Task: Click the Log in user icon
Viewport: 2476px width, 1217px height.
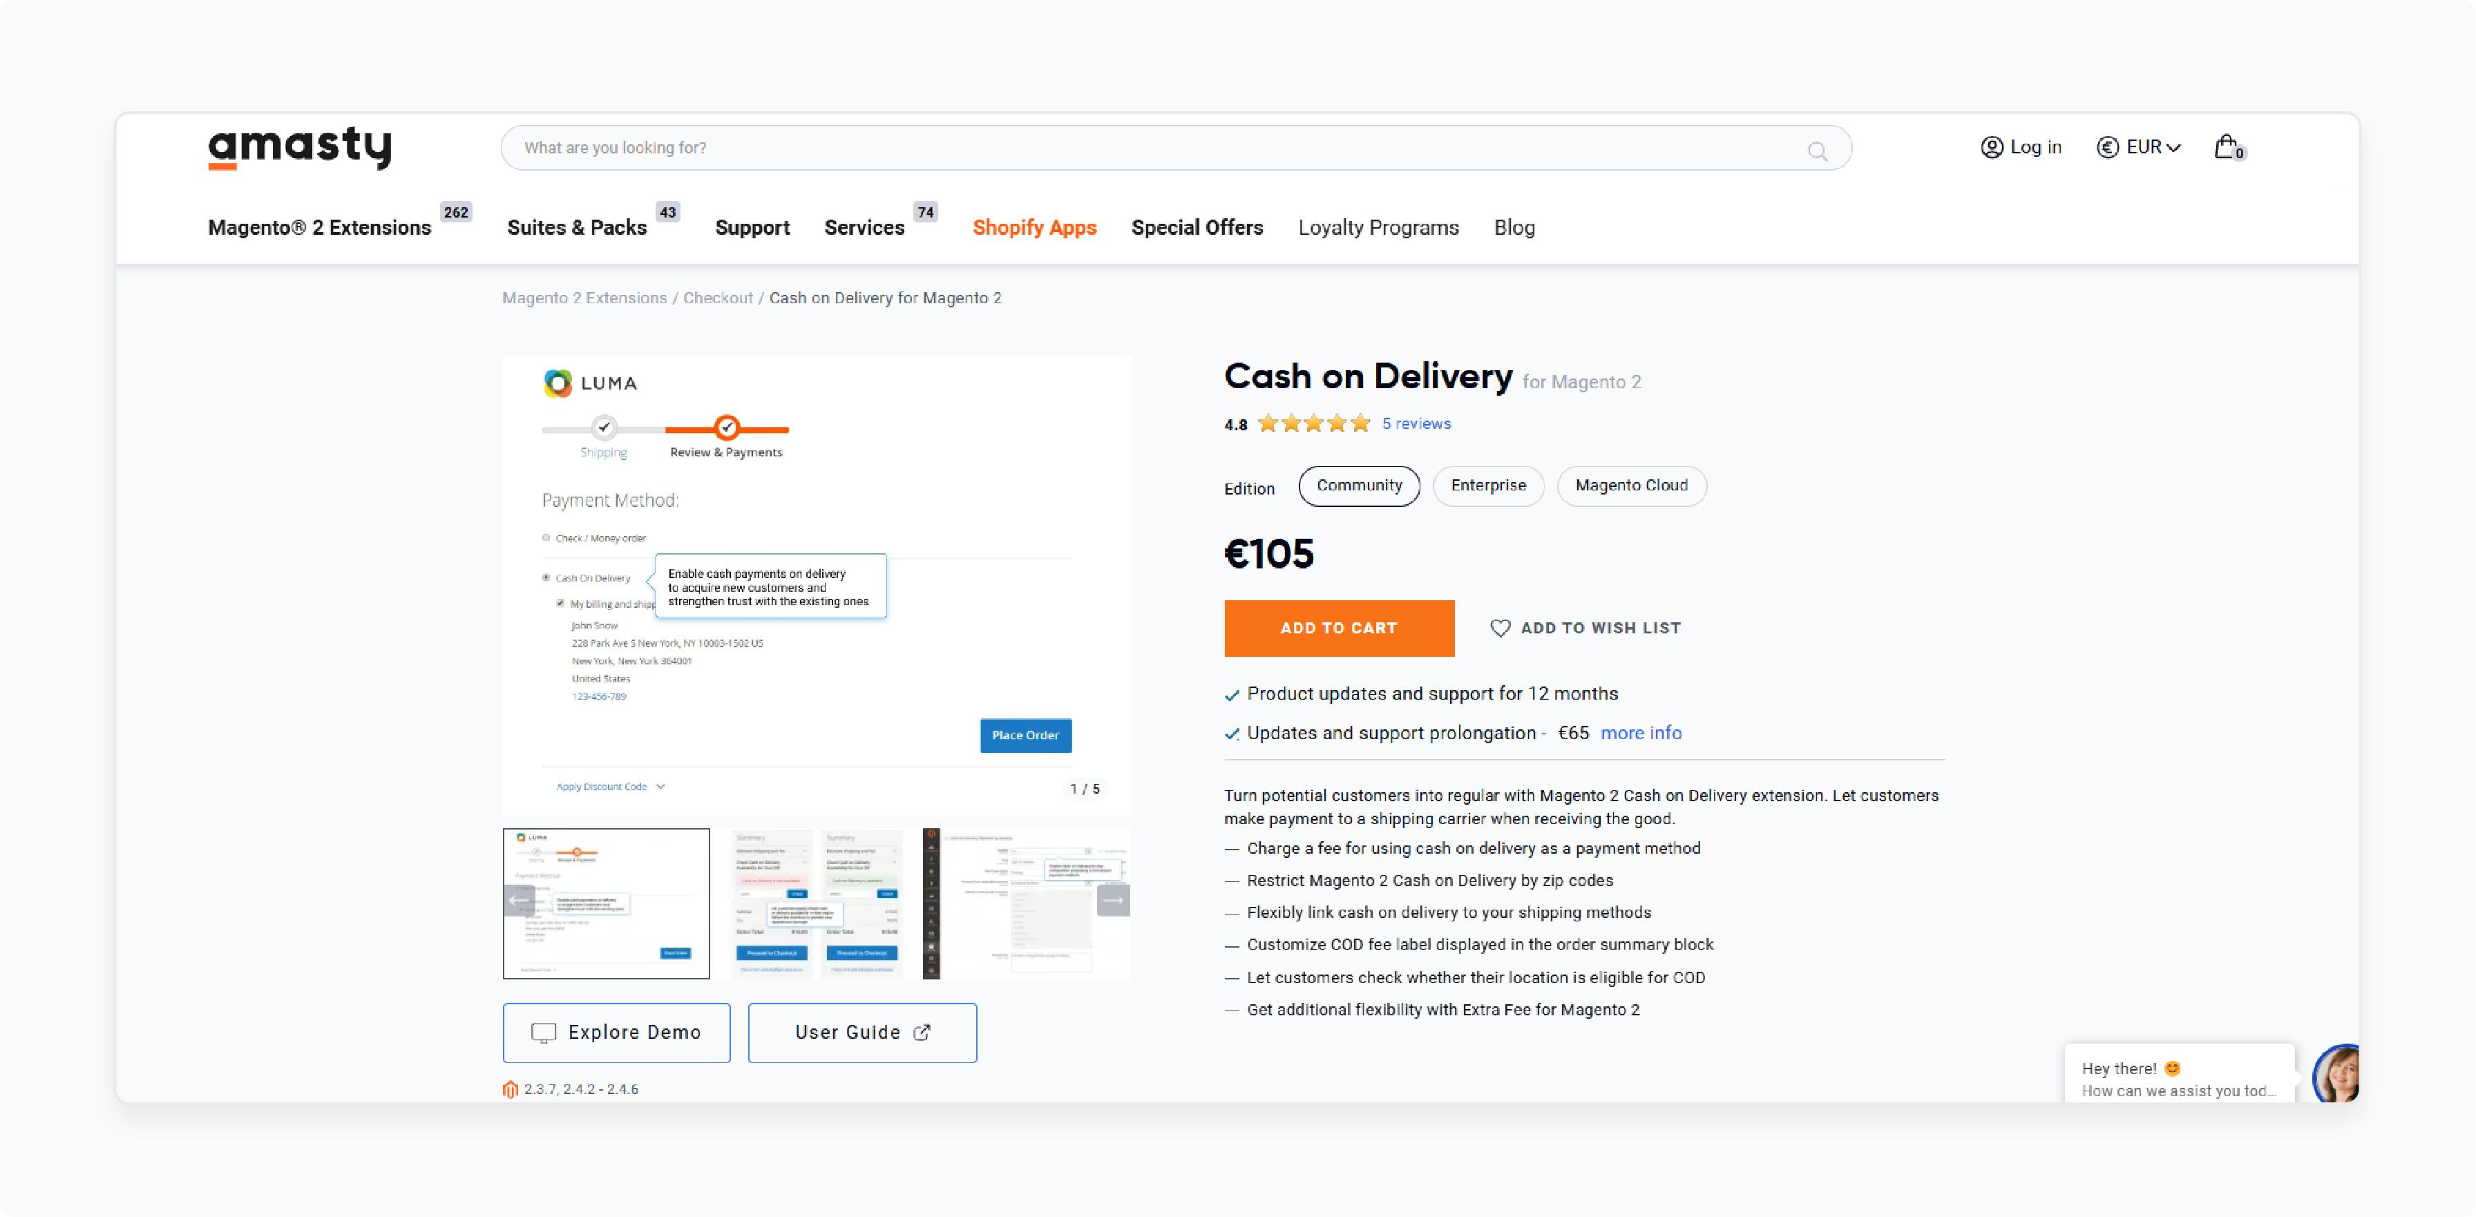Action: (x=1992, y=147)
